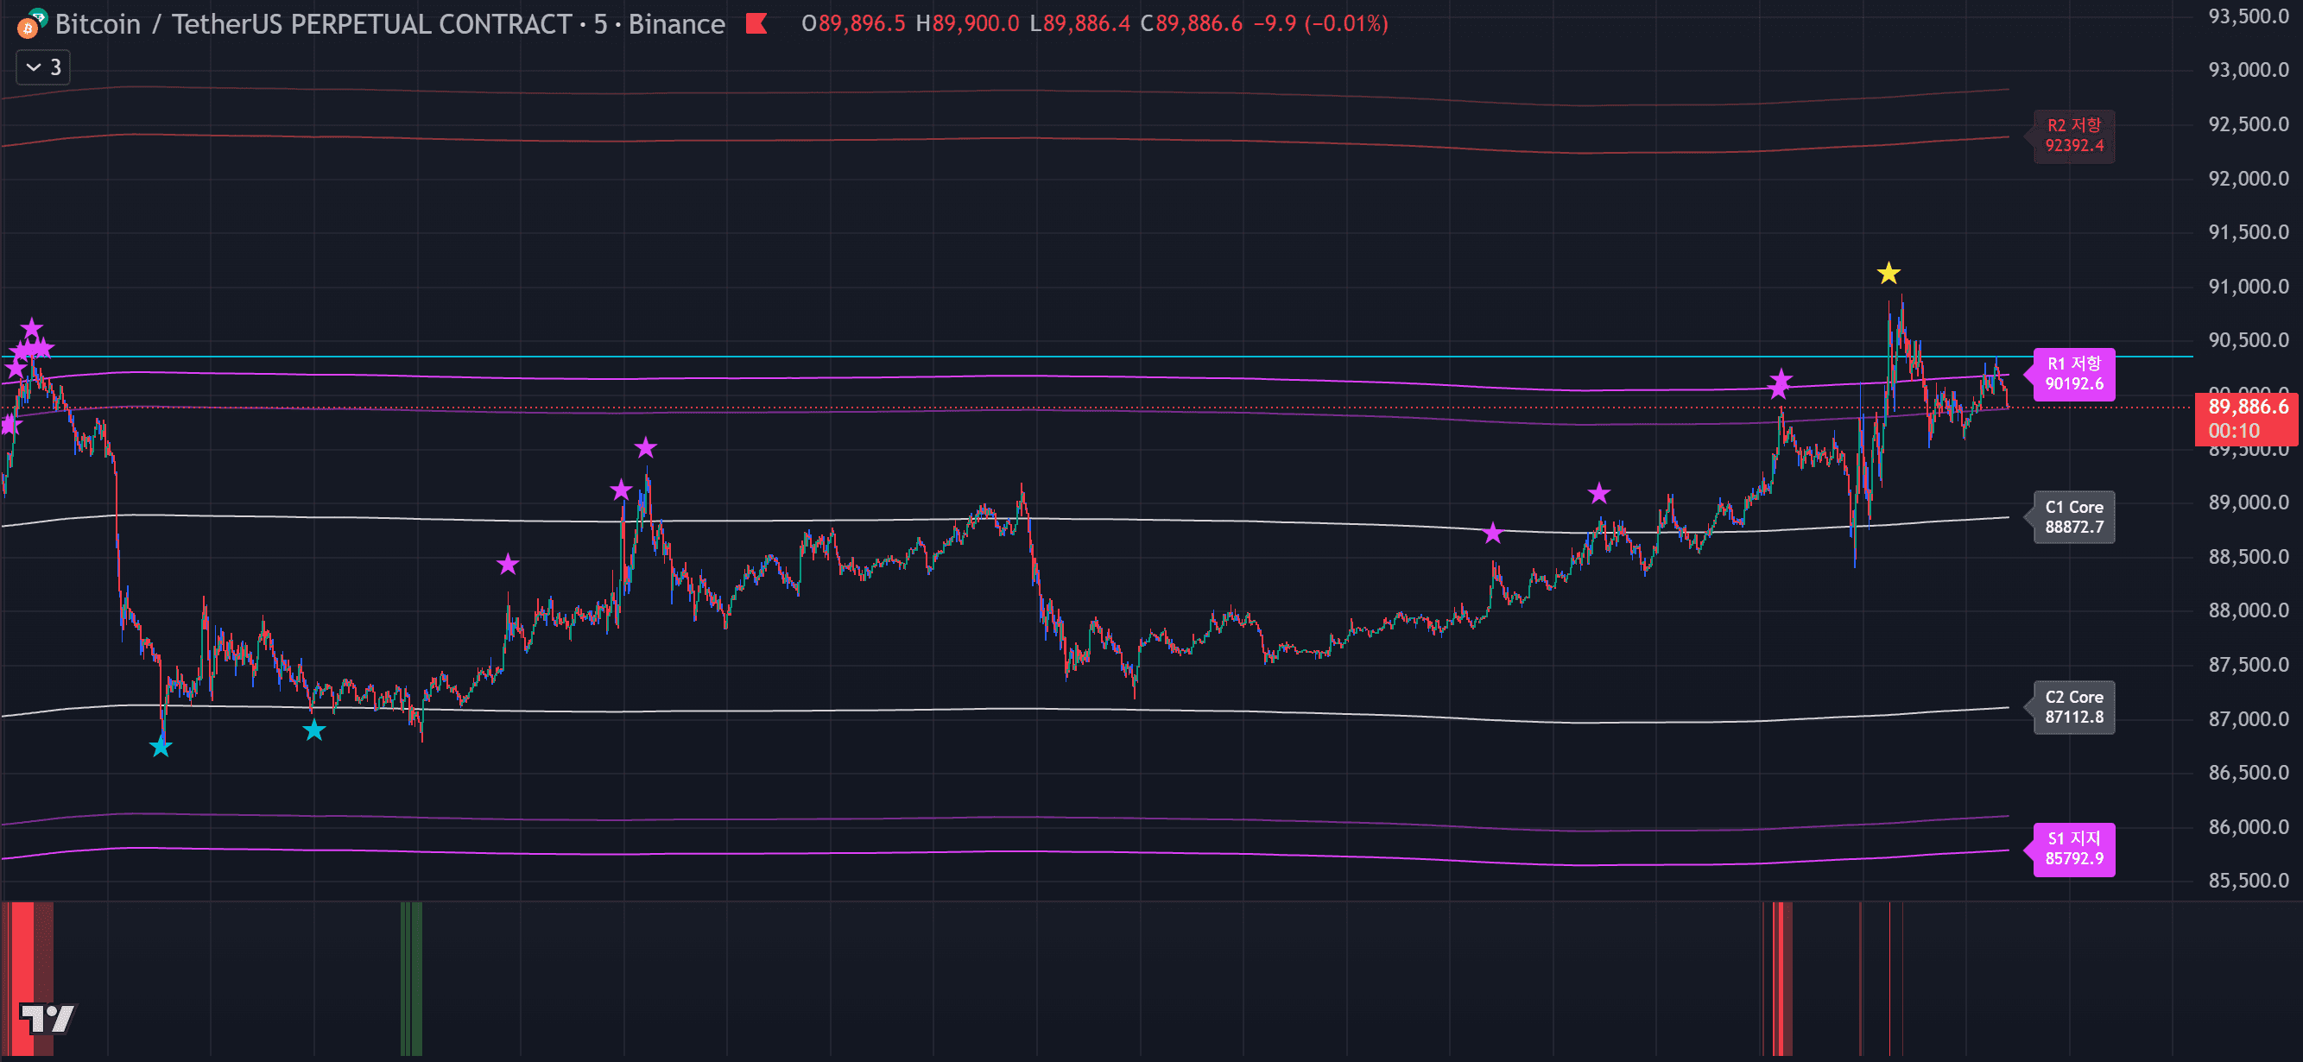The image size is (2303, 1062).
Task: Click the topmost magenta star at far left
Action: (x=31, y=328)
